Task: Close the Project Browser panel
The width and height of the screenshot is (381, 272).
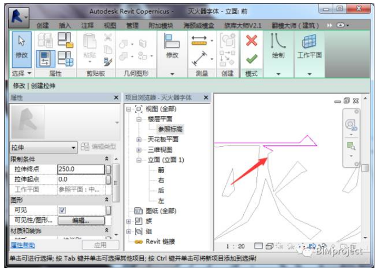Action: pyautogui.click(x=206, y=98)
